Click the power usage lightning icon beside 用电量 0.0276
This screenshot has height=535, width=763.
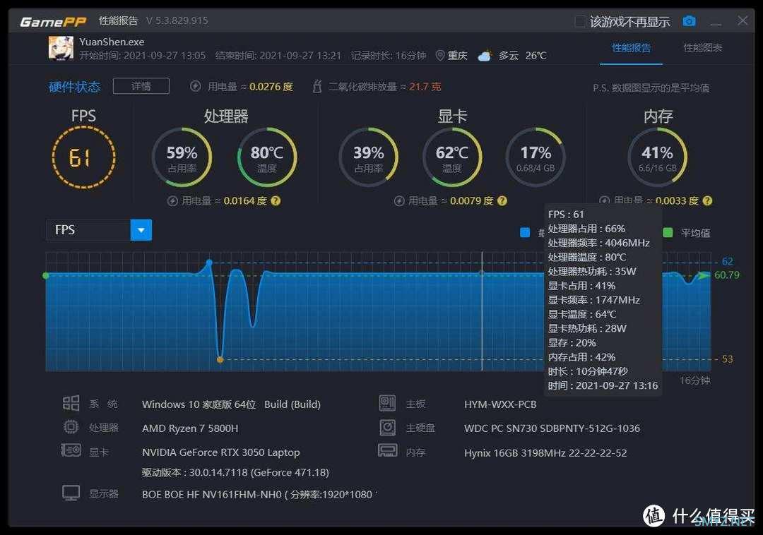coord(195,87)
